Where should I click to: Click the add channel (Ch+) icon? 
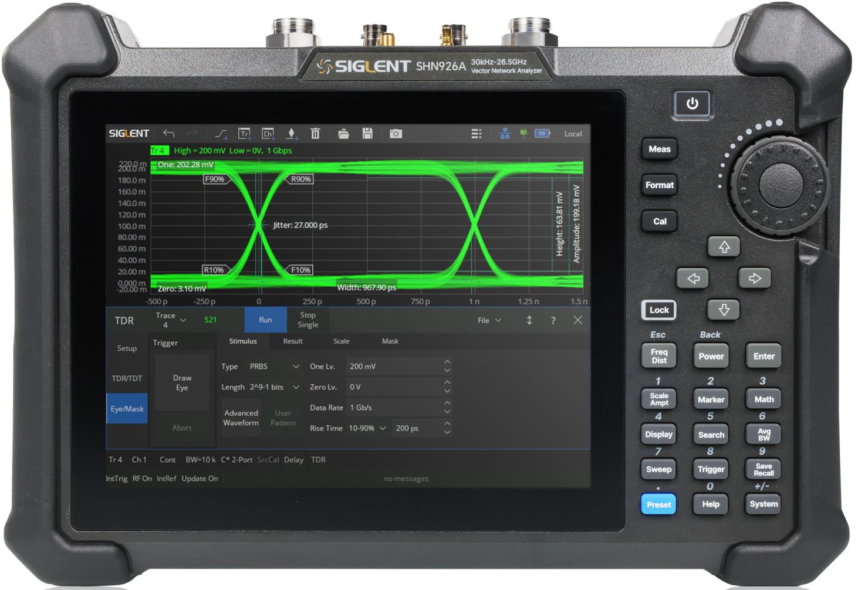click(268, 134)
